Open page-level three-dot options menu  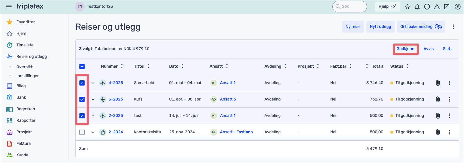click(x=453, y=27)
